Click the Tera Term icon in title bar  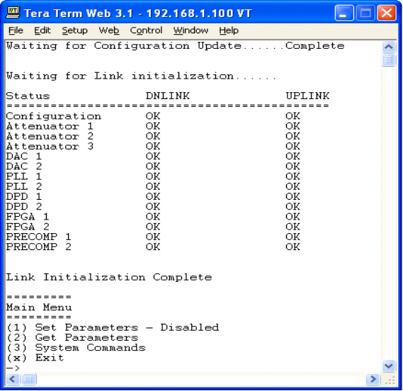[x=13, y=13]
